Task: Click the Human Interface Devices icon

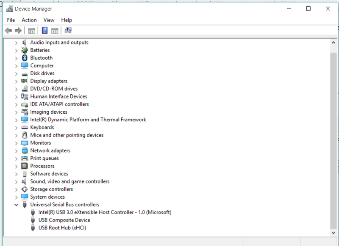Action: [25, 96]
